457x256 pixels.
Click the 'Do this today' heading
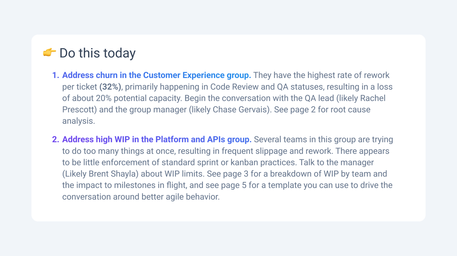[97, 53]
